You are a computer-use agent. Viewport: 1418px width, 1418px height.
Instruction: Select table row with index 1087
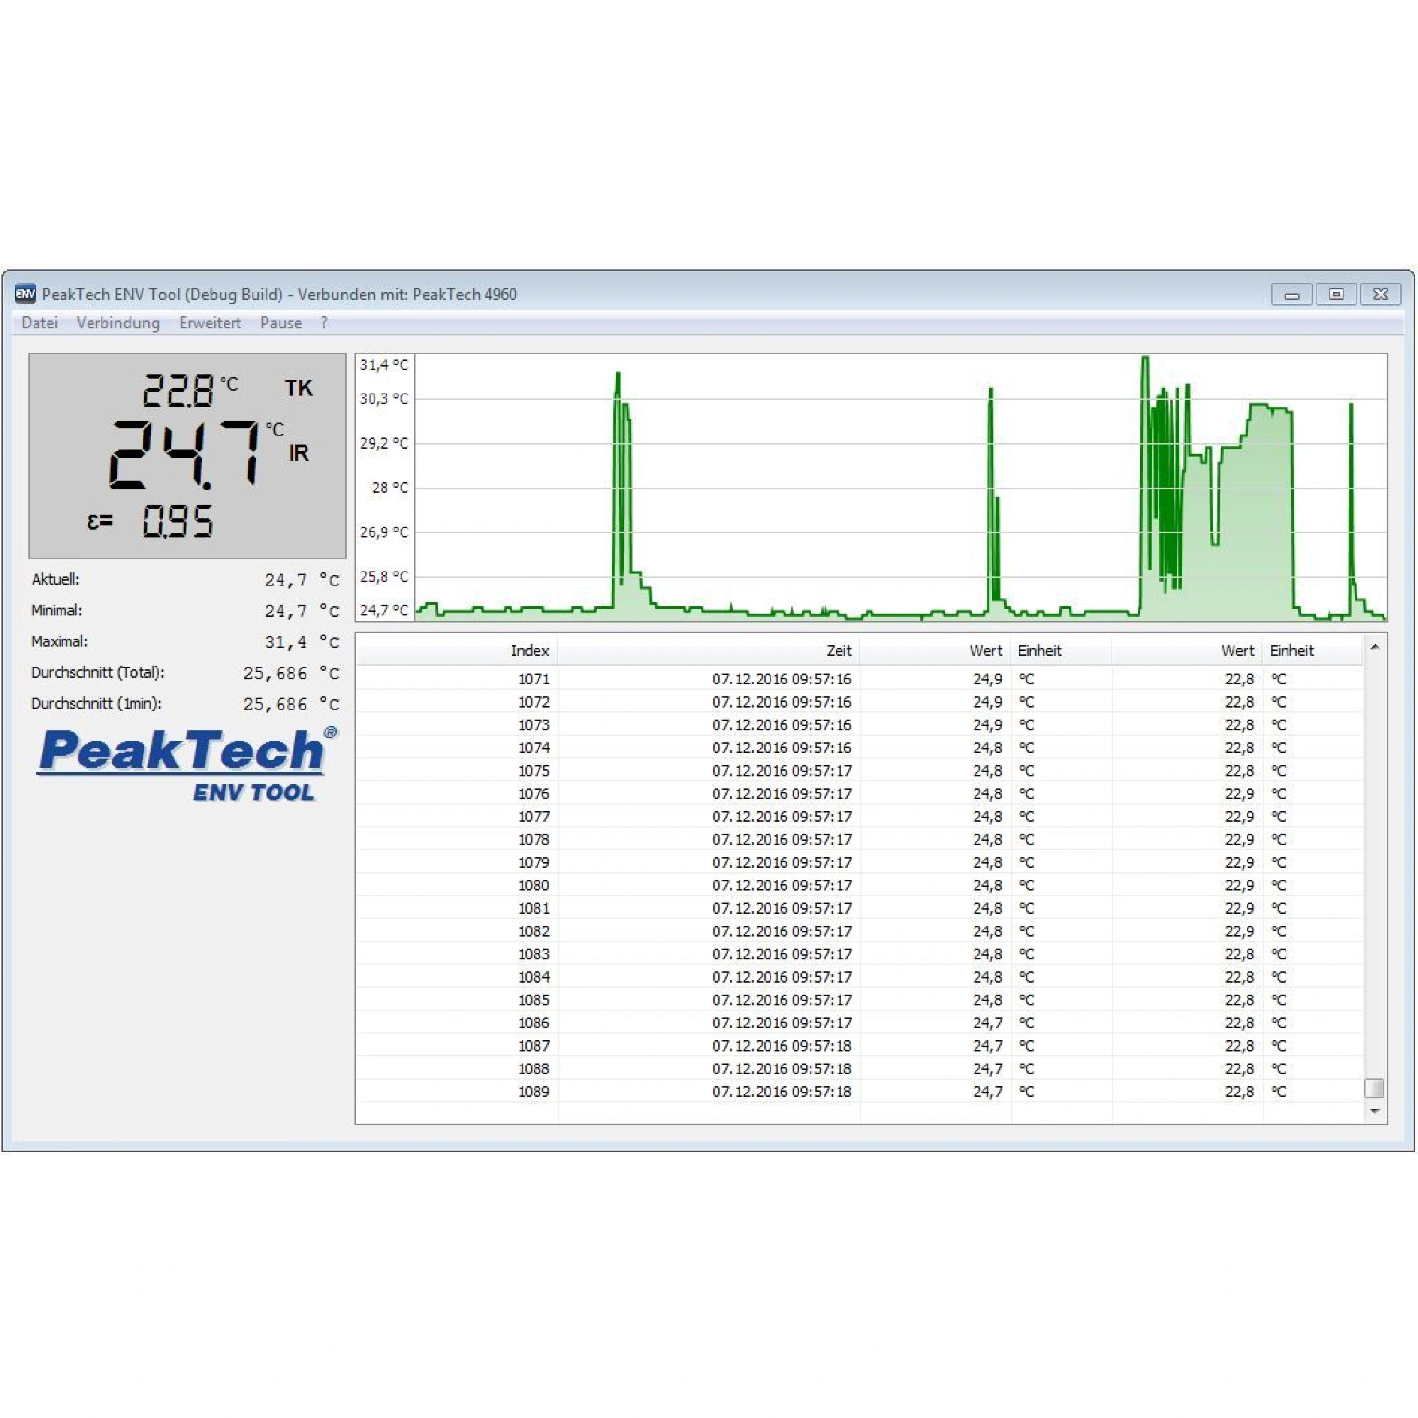pyautogui.click(x=860, y=1046)
